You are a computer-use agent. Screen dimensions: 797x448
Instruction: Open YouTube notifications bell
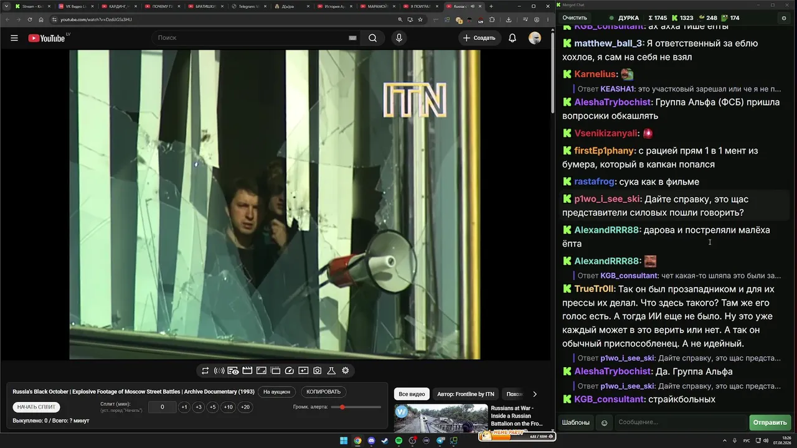click(512, 38)
